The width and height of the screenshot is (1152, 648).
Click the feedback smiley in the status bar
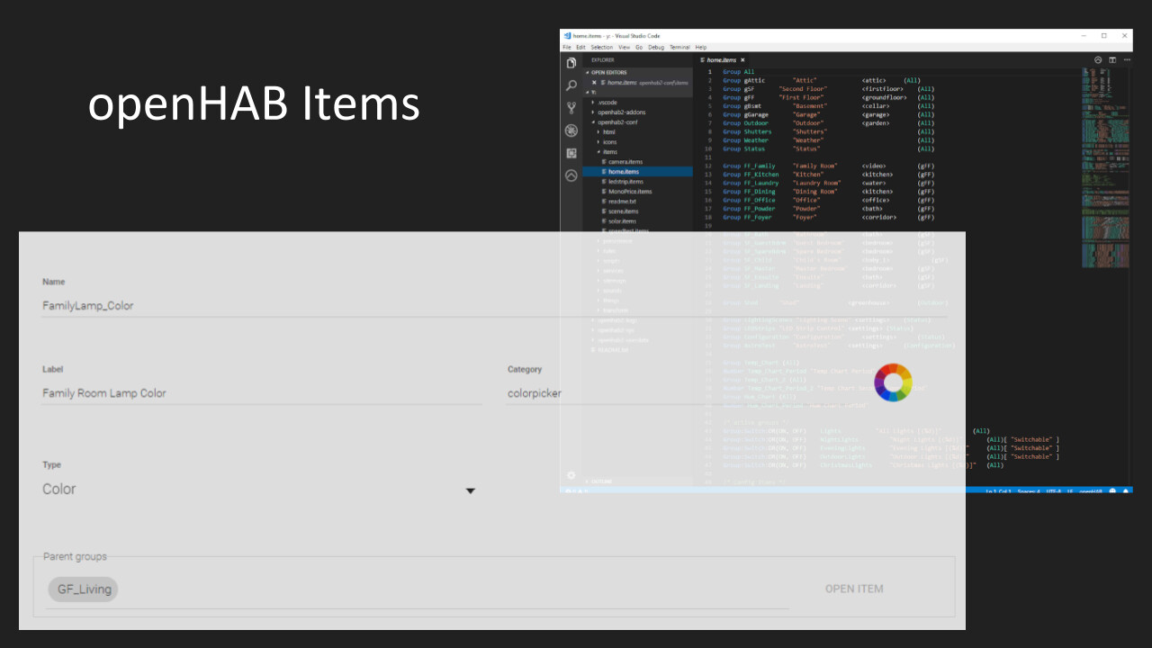click(1112, 490)
